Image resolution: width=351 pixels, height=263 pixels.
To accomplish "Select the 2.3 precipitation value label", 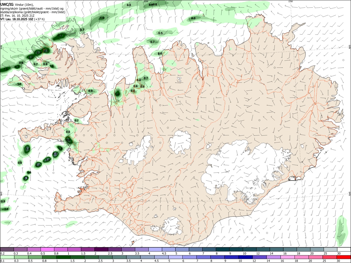I will point(39,53).
